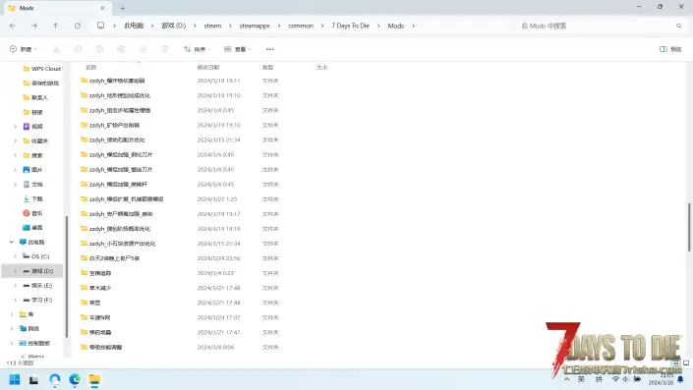Click the Paste icon in toolbar
Screen dimensions: 693x390
coord(99,49)
